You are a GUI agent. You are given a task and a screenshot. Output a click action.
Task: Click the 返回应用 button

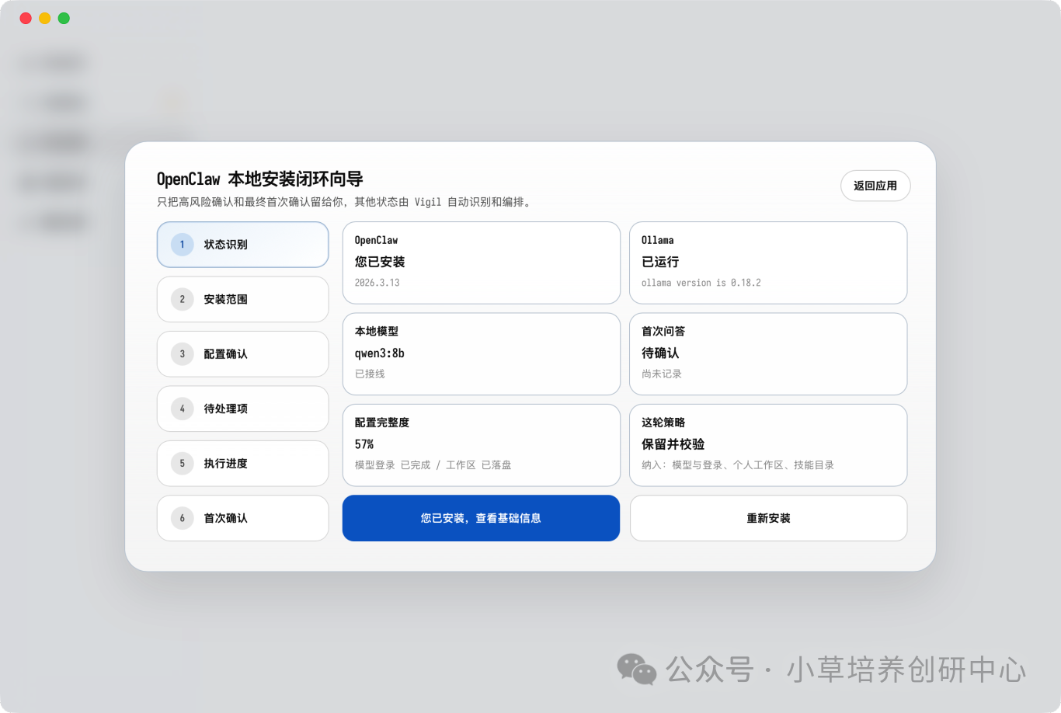click(x=875, y=186)
